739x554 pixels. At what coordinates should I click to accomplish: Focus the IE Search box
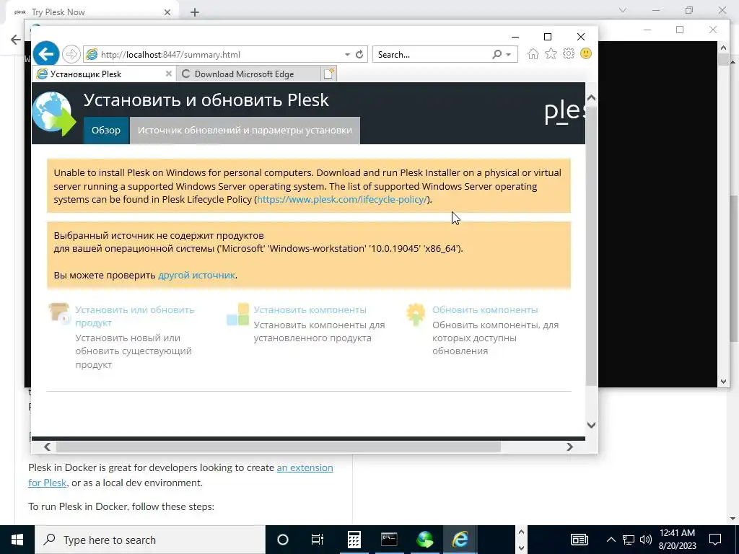pyautogui.click(x=433, y=55)
